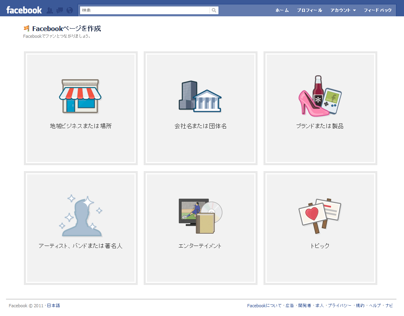Open the ホーム menu item
404x316 pixels.
tap(282, 10)
